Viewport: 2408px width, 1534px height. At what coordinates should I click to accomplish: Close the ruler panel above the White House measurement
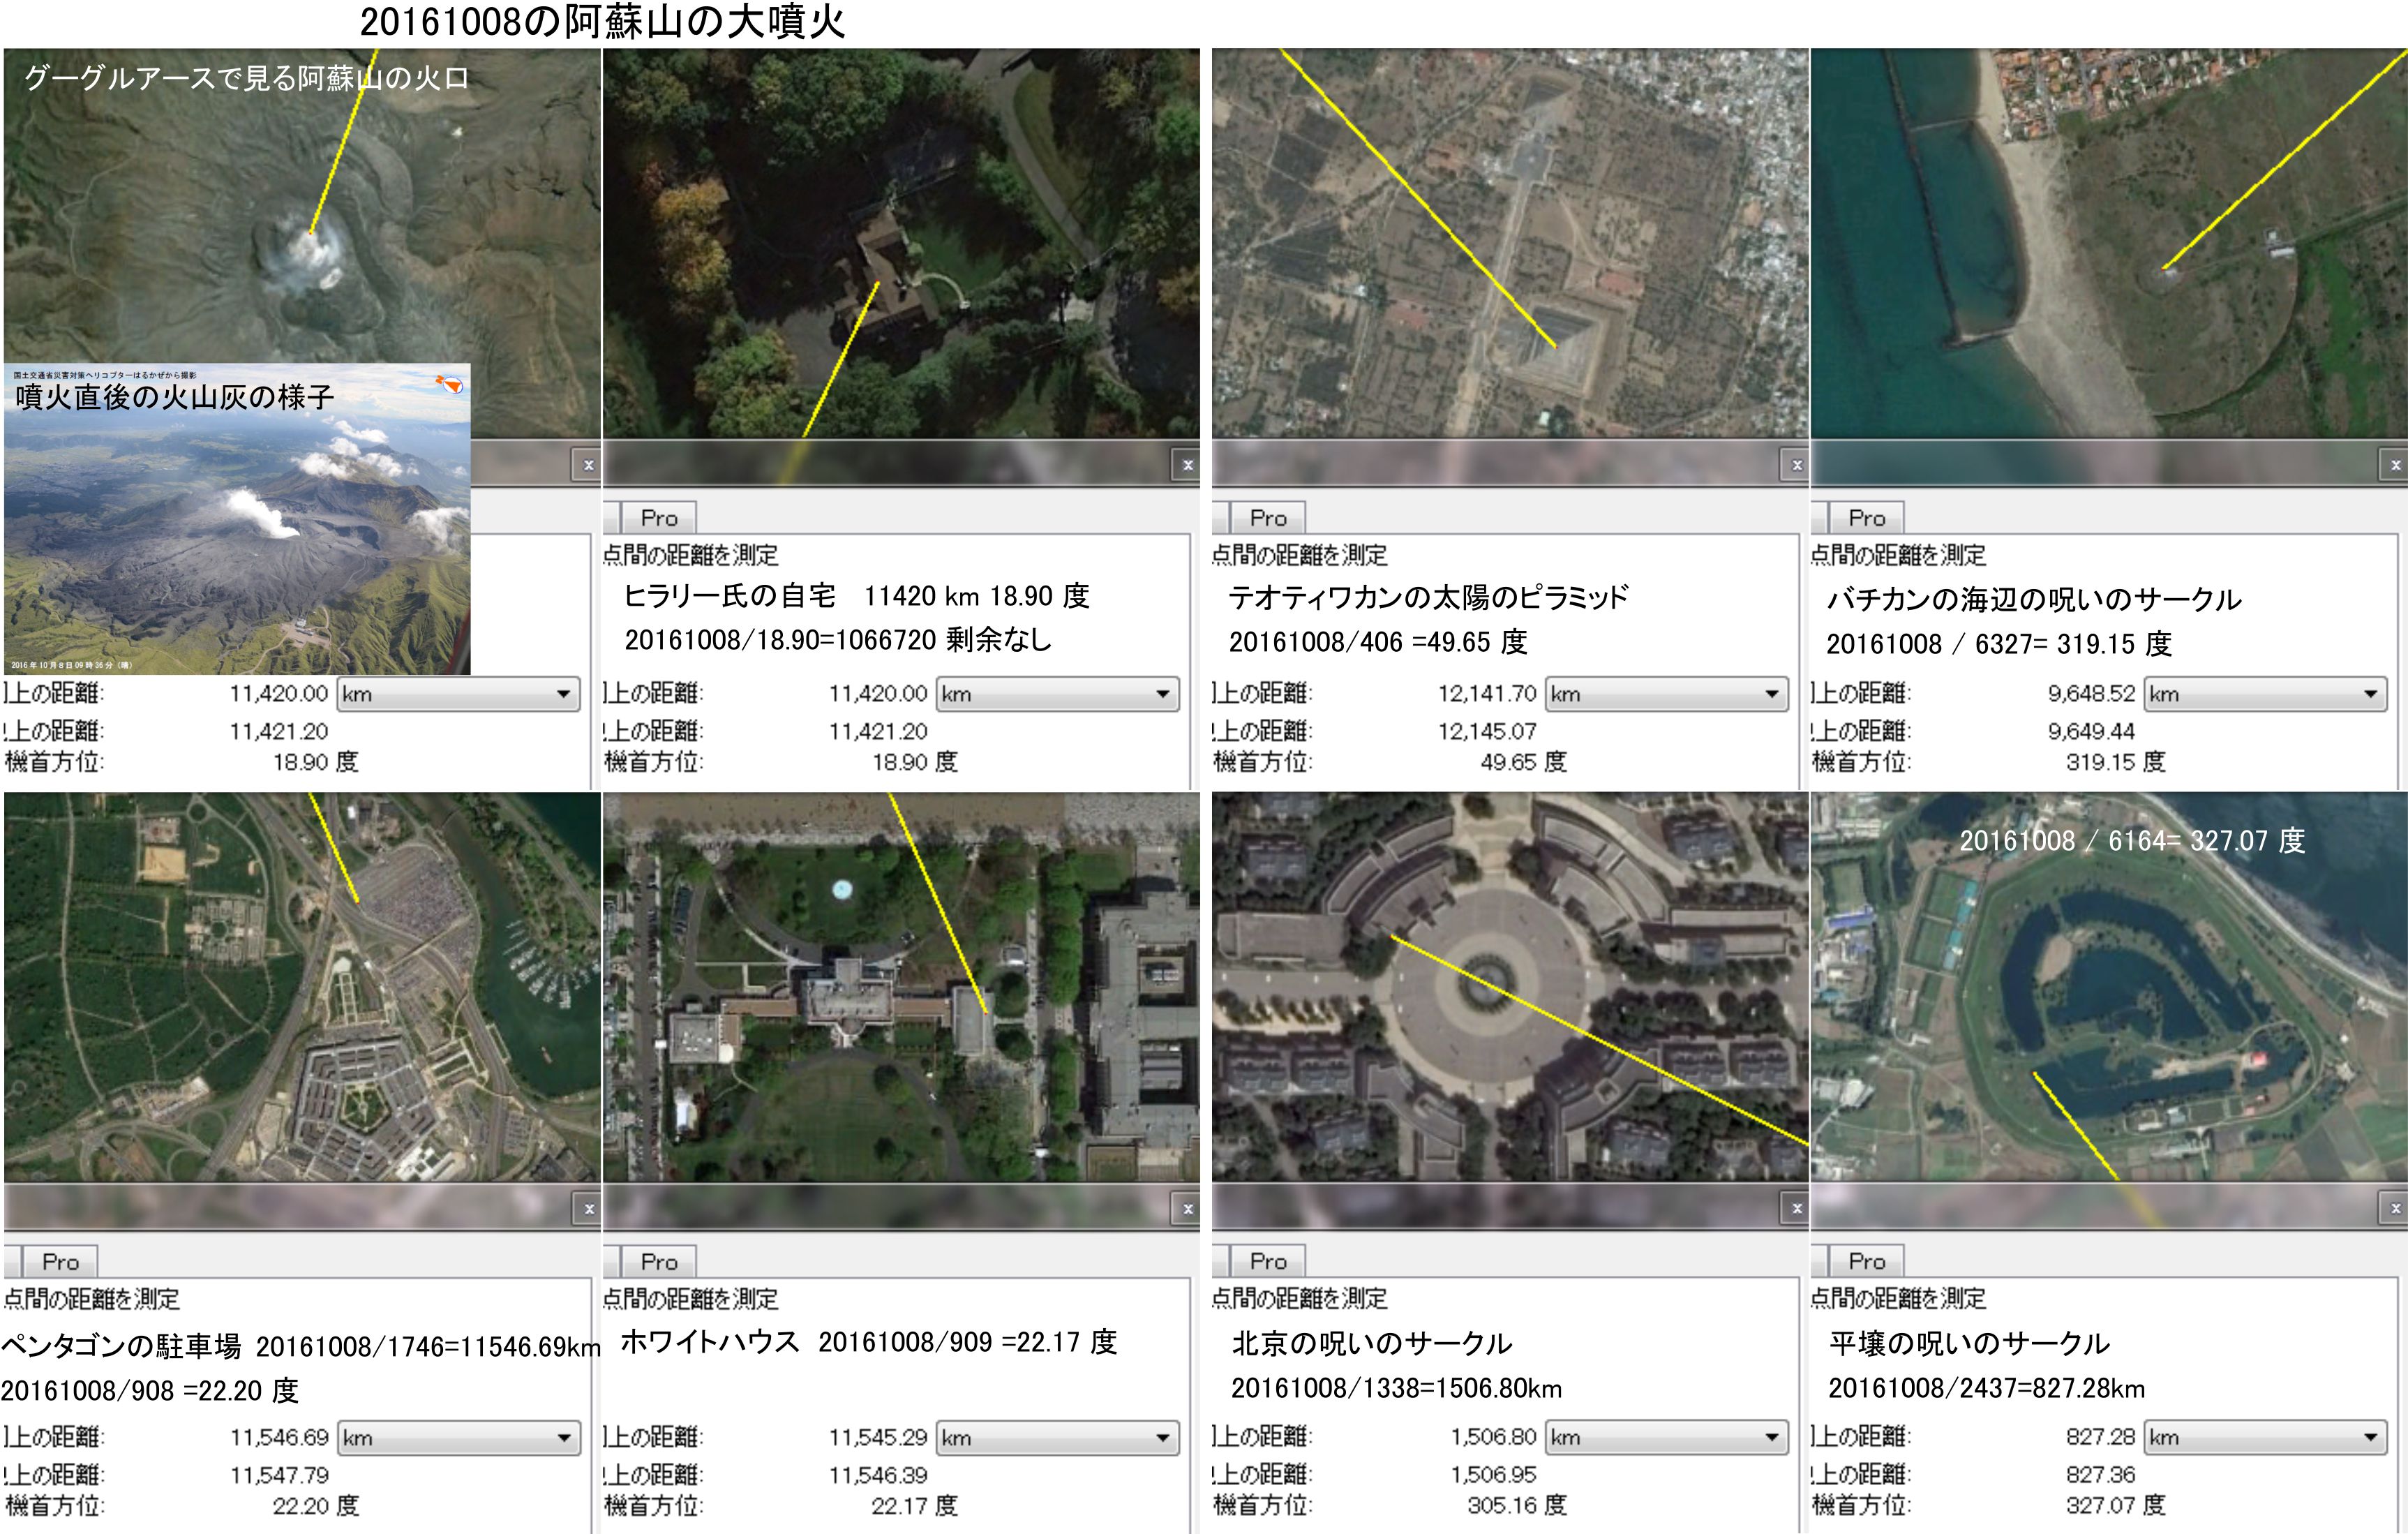coord(1187,1209)
